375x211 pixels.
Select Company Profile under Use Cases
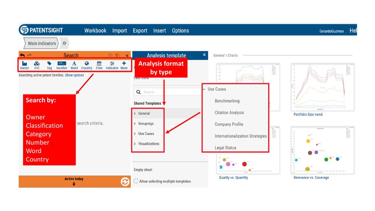coord(229,124)
